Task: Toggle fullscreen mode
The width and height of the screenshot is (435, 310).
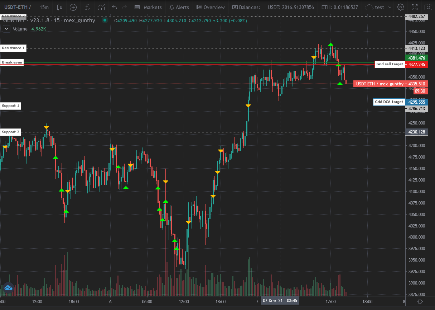Action: click(x=414, y=7)
